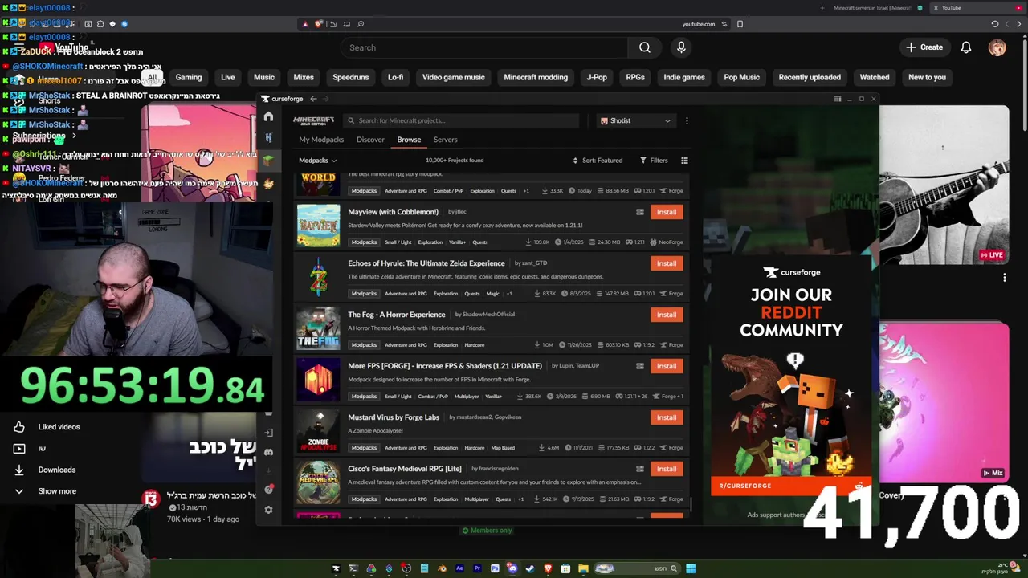Click the Search for Minecraft projects field
The height and width of the screenshot is (578, 1028).
tap(460, 120)
